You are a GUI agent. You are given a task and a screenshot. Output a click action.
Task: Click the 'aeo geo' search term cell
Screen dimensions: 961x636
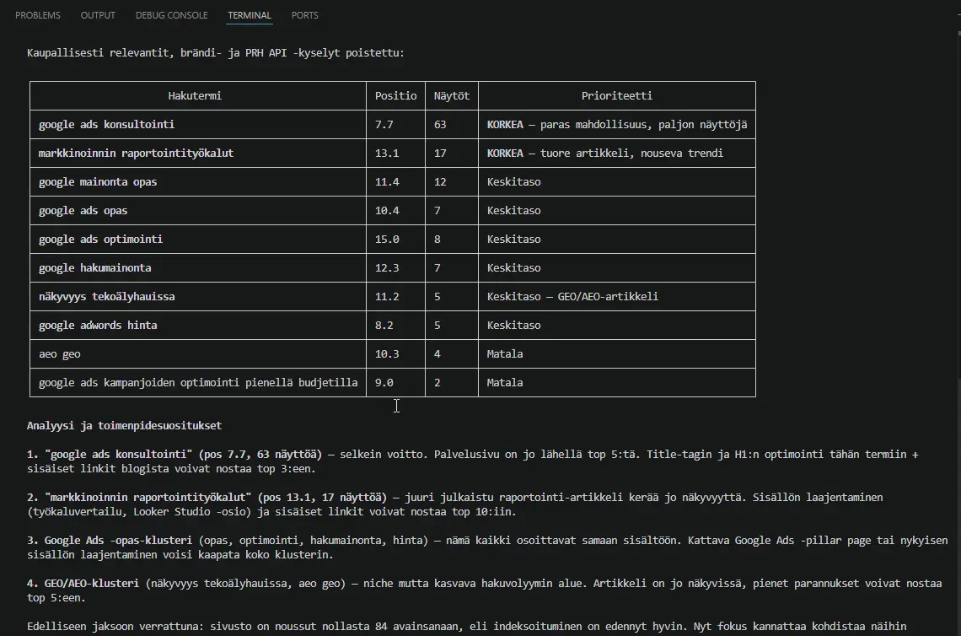pyautogui.click(x=59, y=354)
